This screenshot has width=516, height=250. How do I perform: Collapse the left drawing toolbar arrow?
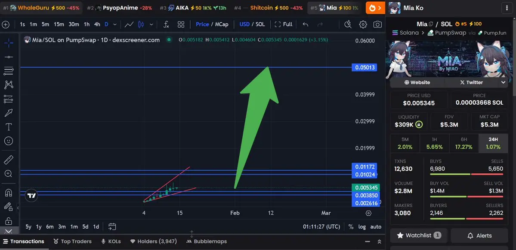(x=18, y=208)
